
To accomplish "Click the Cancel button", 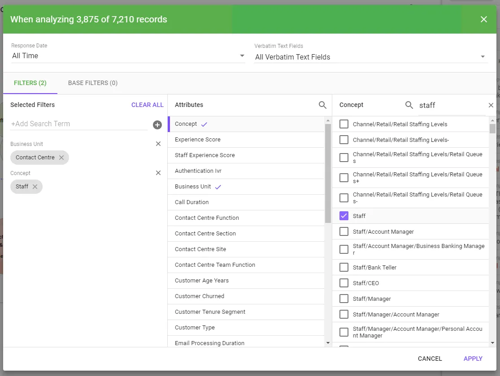I will click(430, 359).
